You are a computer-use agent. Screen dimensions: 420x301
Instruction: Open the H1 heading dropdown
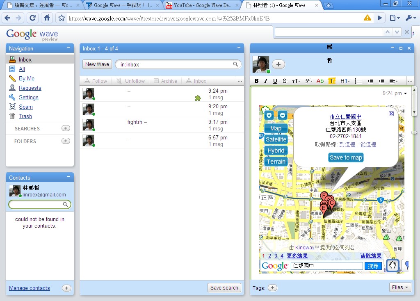pyautogui.click(x=345, y=81)
